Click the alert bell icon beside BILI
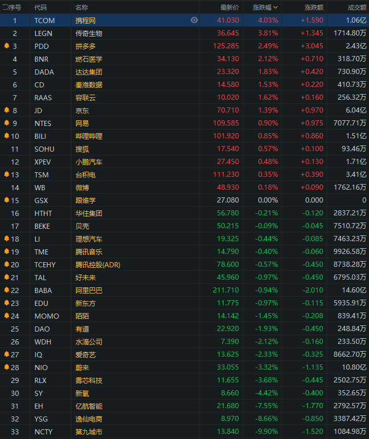The width and height of the screenshot is (369, 439). click(7, 136)
